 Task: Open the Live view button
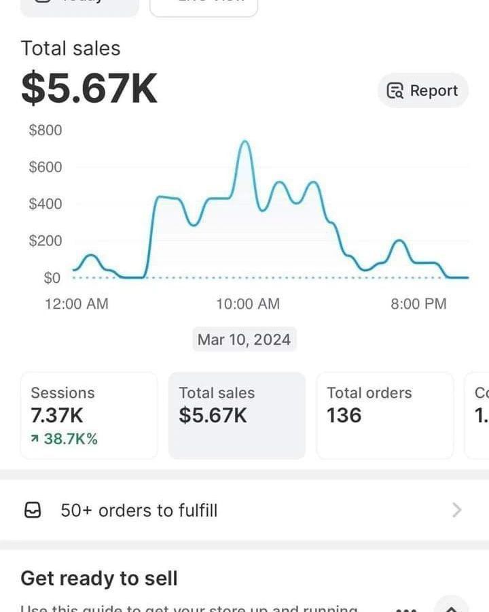[x=204, y=5]
